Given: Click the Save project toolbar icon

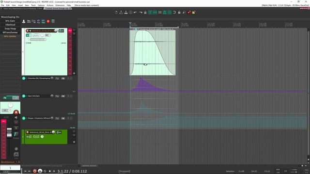Looking at the screenshot, I should coord(126,12).
